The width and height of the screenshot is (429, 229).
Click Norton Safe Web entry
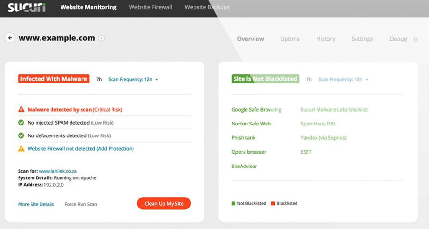[251, 124]
